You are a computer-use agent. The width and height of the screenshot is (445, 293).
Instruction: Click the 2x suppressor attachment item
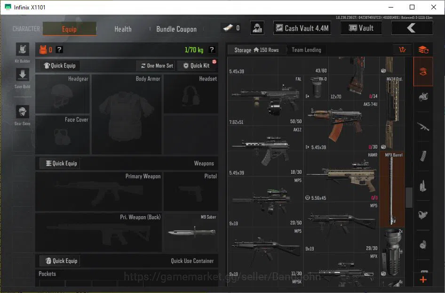click(392, 252)
